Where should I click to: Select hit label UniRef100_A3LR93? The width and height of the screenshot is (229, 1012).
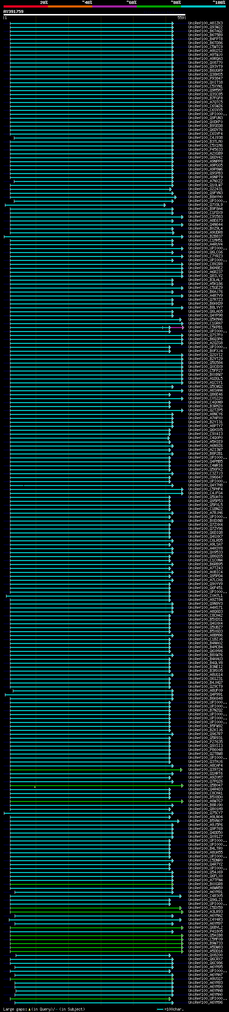tap(205, 911)
